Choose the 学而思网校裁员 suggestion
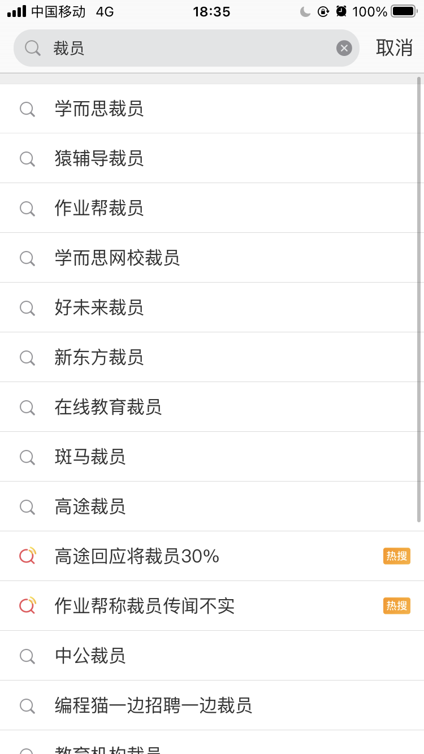This screenshot has width=424, height=754. (x=117, y=258)
